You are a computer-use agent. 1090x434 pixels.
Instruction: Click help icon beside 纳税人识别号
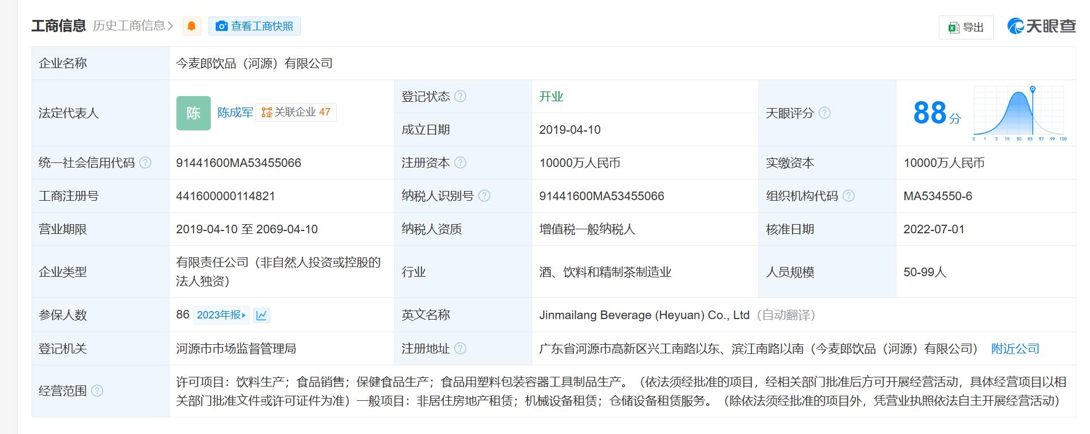pyautogui.click(x=484, y=196)
